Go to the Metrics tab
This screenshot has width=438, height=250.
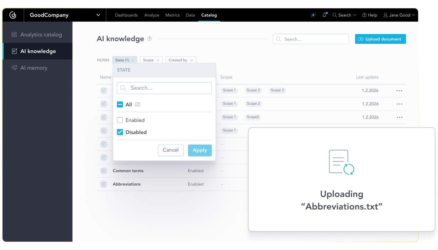coord(172,15)
